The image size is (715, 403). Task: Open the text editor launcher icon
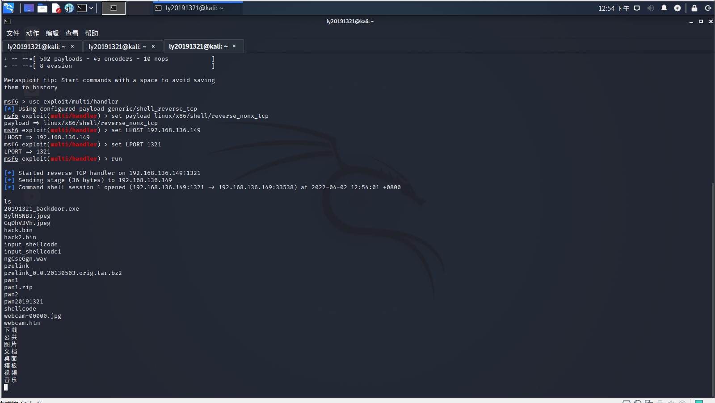tap(56, 8)
